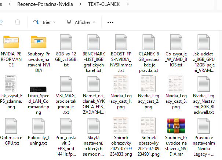Open the Soubory_Pruvodce_nastaveni_NVIDIA folder icon
The image size is (222, 160).
[39, 42]
